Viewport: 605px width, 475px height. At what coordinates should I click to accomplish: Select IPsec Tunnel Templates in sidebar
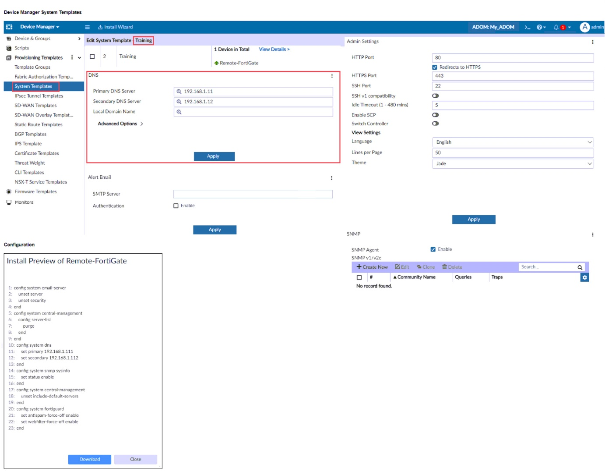click(x=39, y=96)
